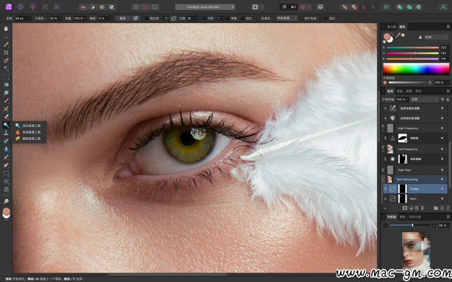The width and height of the screenshot is (452, 282).
Task: Select the Clone Stamp tool
Action: point(6,133)
